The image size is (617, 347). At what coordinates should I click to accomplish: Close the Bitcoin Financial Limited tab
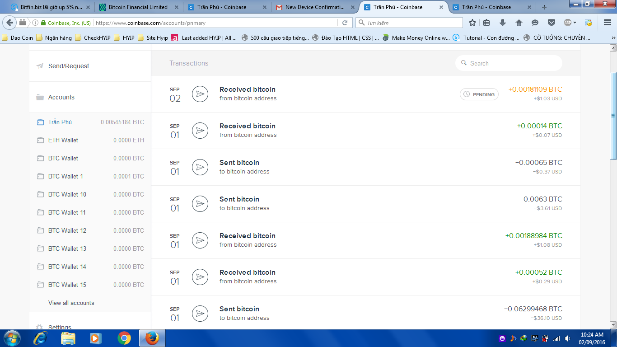click(176, 7)
